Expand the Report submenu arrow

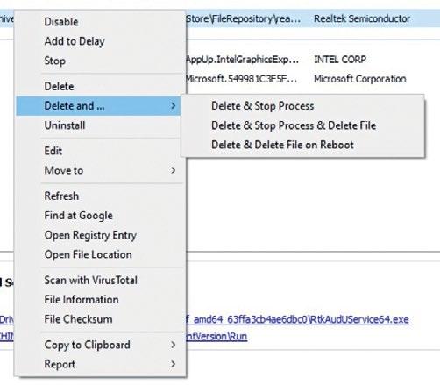pyautogui.click(x=174, y=364)
